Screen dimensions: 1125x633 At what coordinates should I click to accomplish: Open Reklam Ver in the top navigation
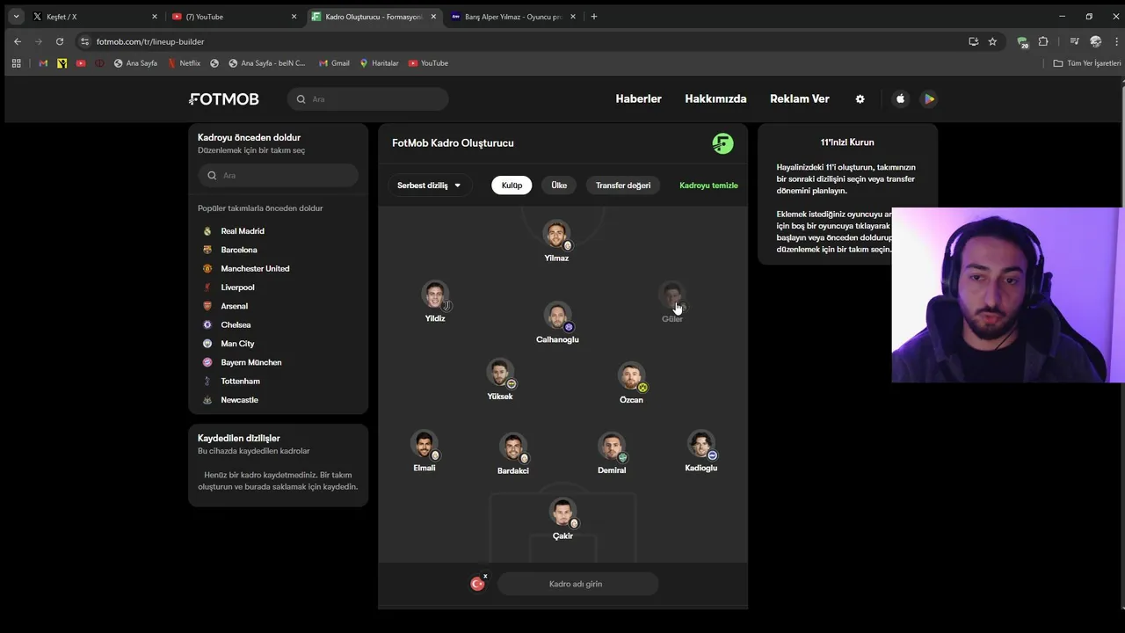(x=800, y=99)
